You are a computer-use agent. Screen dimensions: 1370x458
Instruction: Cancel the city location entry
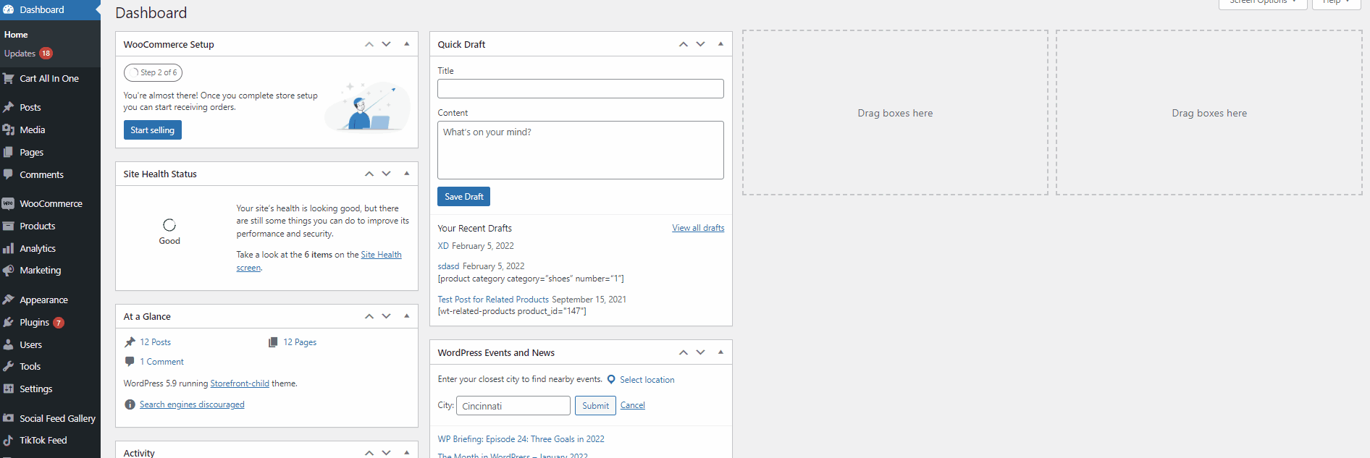click(632, 405)
